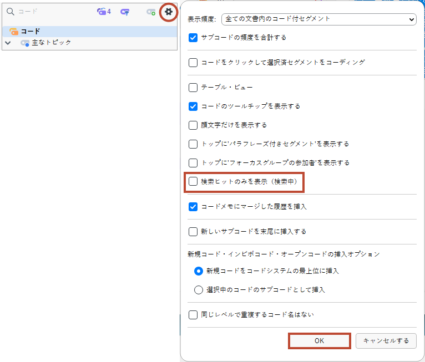Enable テーブル・ビュー checkbox

tap(193, 87)
